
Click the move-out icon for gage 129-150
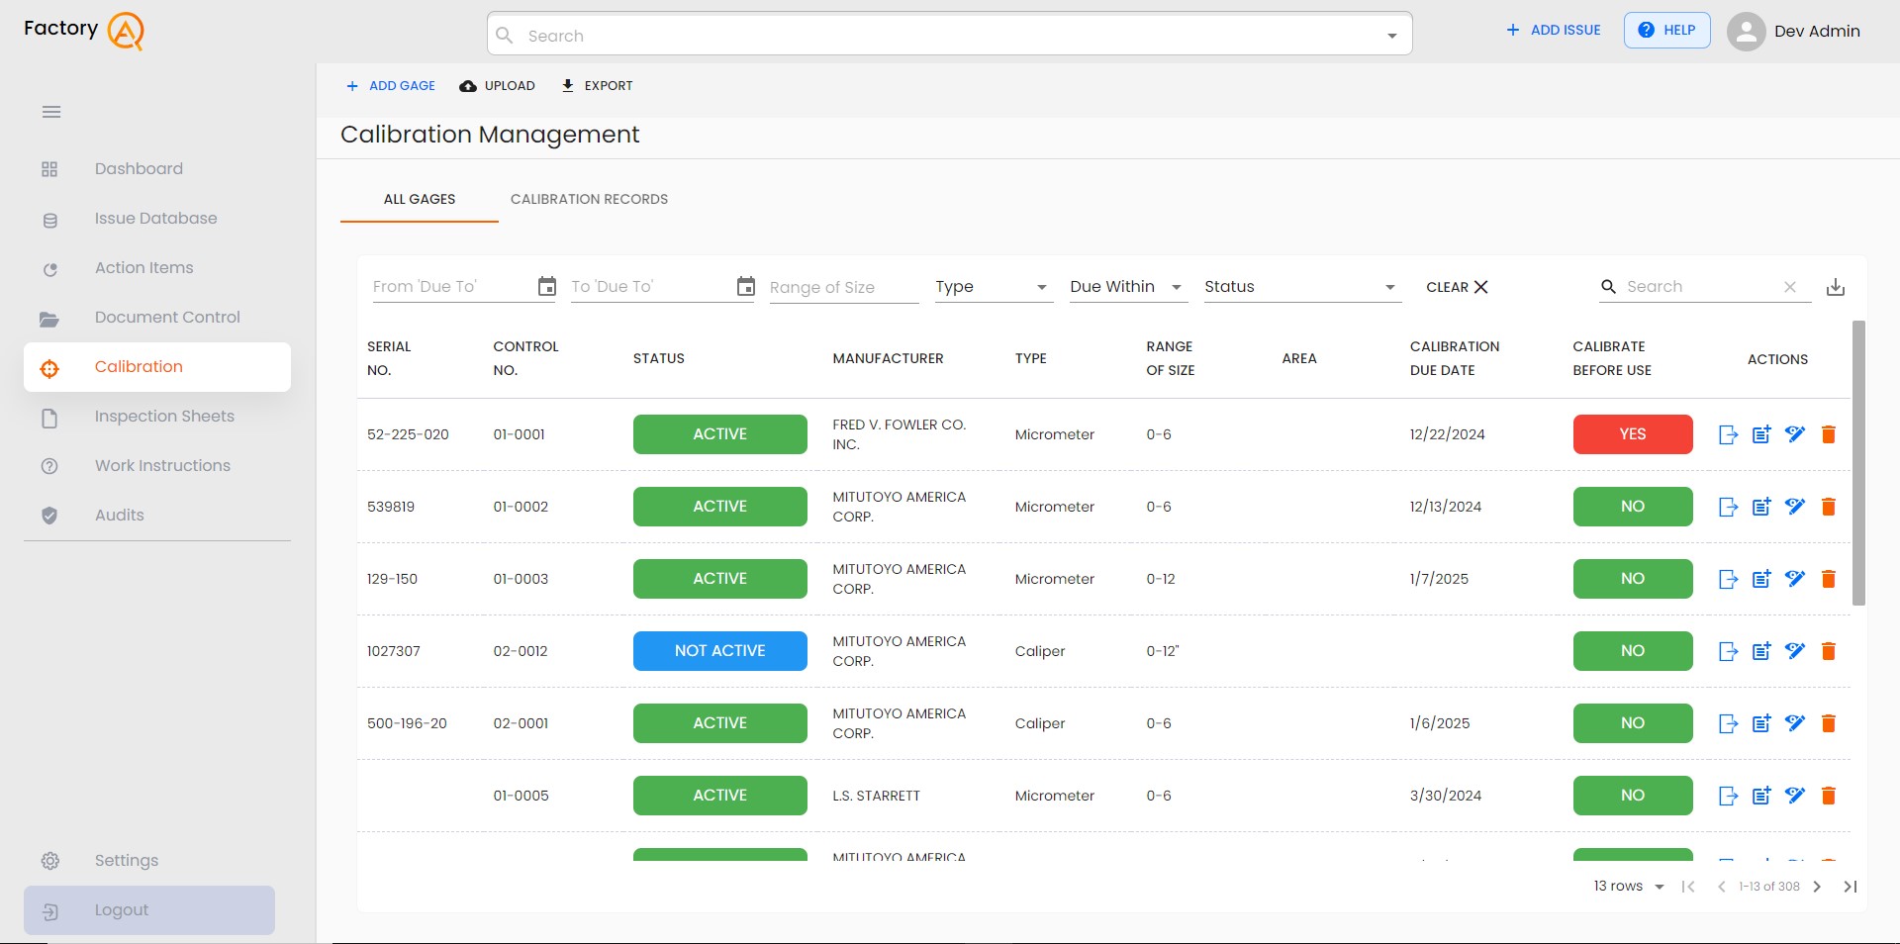(1728, 579)
